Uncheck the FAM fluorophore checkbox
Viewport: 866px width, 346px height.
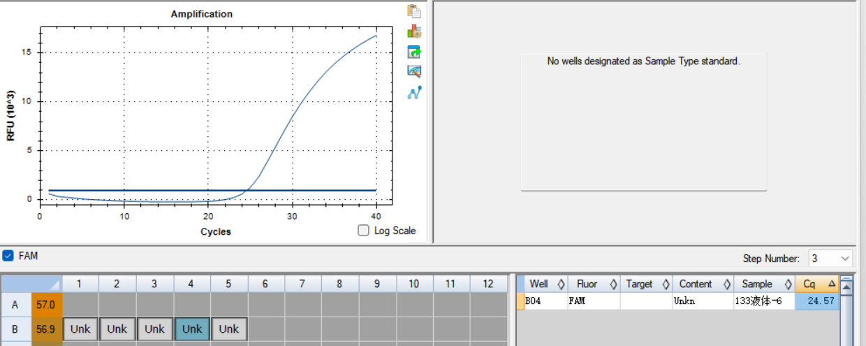click(8, 256)
